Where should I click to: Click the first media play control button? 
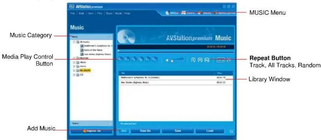120,60
